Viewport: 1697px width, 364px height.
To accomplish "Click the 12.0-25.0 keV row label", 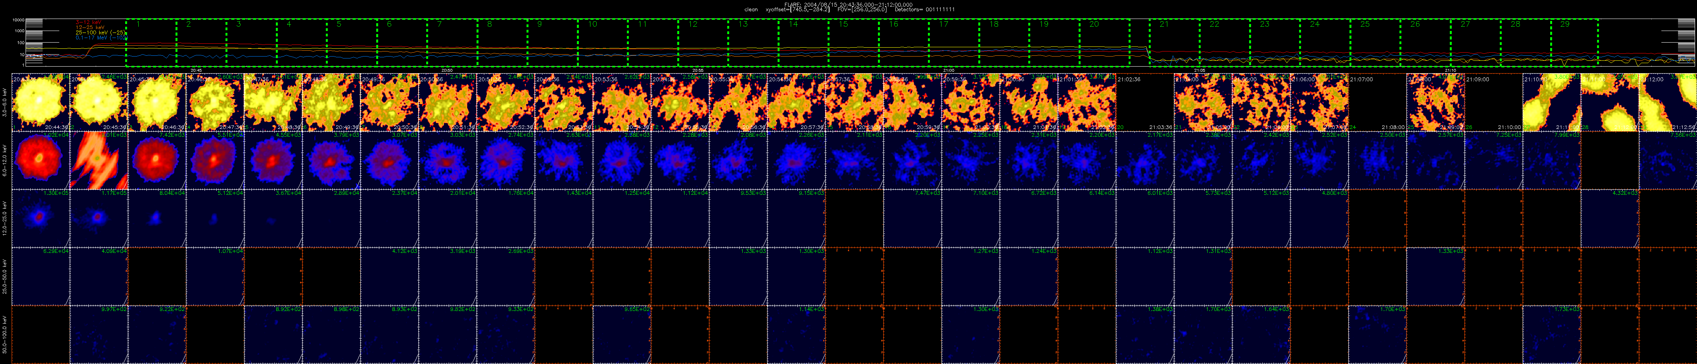I will click(5, 218).
